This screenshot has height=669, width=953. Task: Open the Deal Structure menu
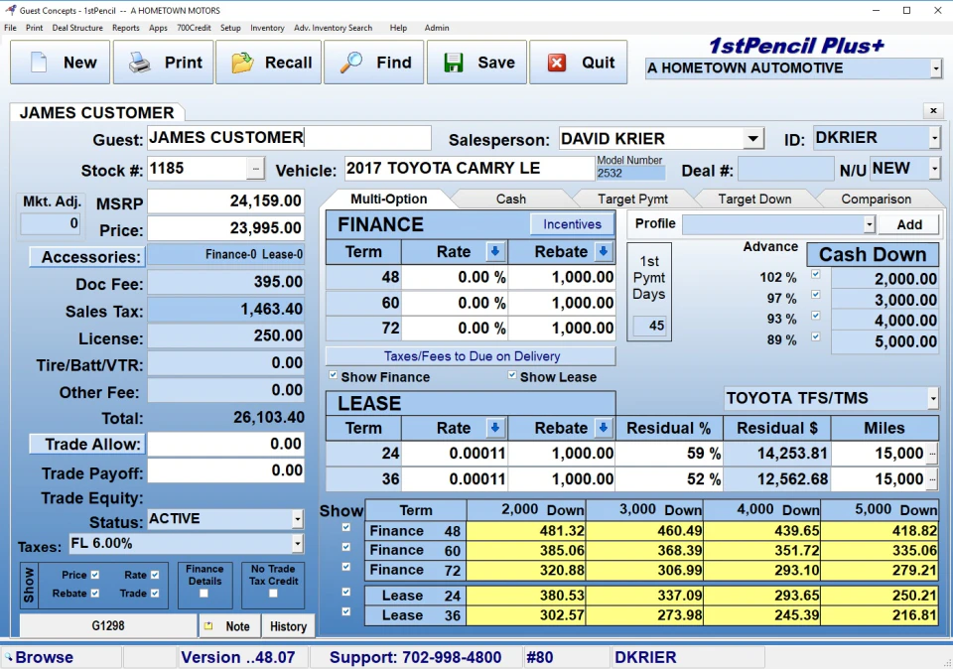pos(77,28)
